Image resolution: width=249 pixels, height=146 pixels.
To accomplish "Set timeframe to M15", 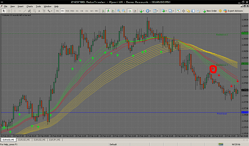I will point(67,11).
